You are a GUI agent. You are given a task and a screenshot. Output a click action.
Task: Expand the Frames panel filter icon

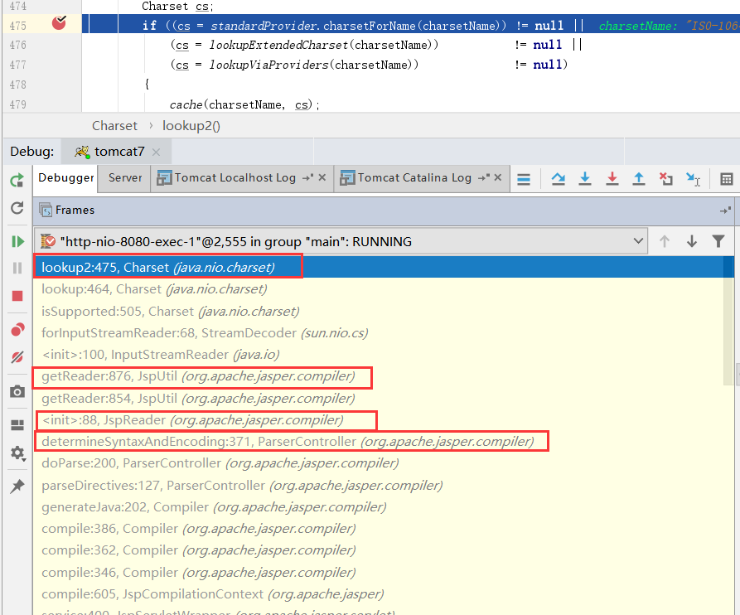(x=718, y=240)
